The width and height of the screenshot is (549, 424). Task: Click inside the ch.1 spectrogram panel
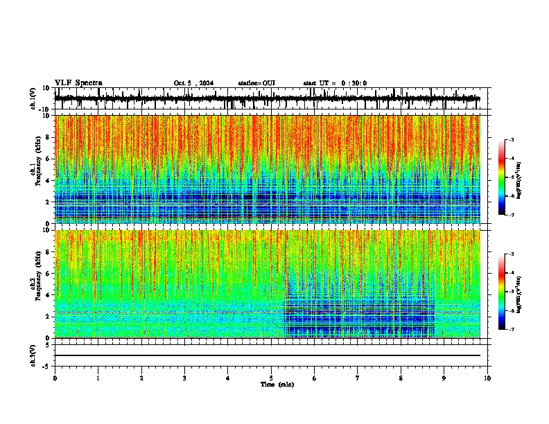(267, 169)
